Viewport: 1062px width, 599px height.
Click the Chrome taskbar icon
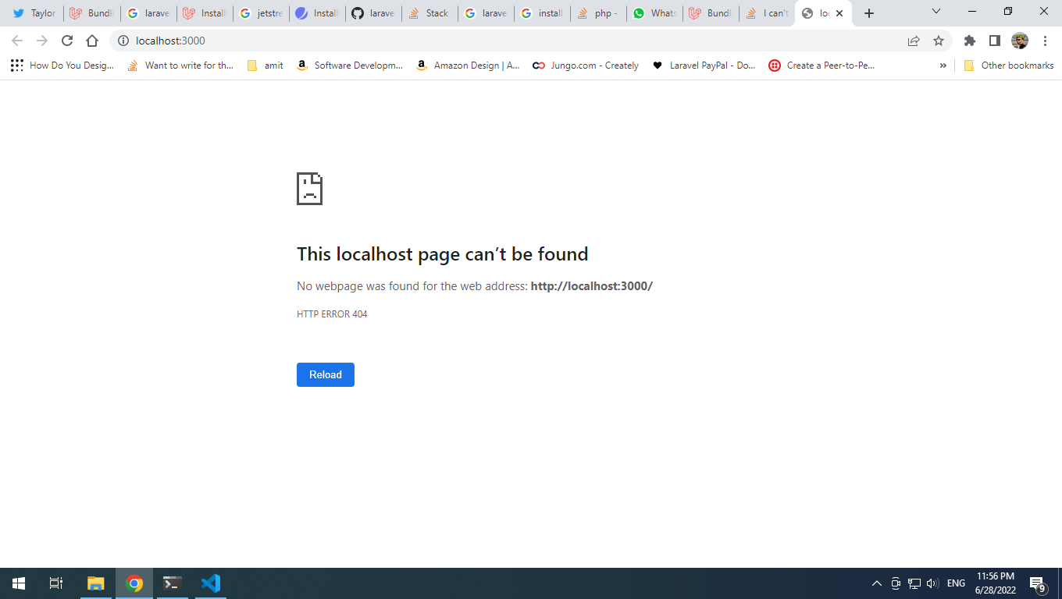(134, 583)
